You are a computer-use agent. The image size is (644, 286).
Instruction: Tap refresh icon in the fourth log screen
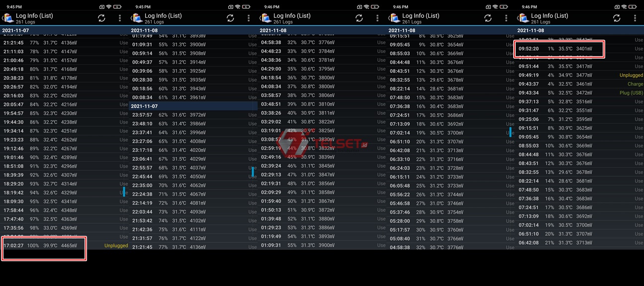coord(488,18)
